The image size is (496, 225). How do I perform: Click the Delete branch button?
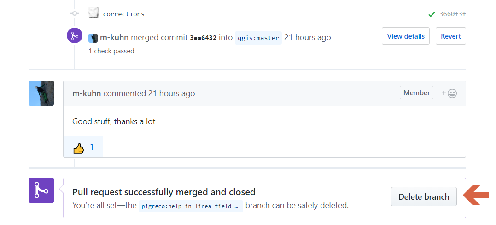[x=424, y=196]
